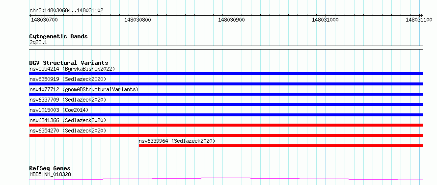
Task: Open the nsv6341366 (Sedlazeck2020) variant label
Action: click(68, 120)
